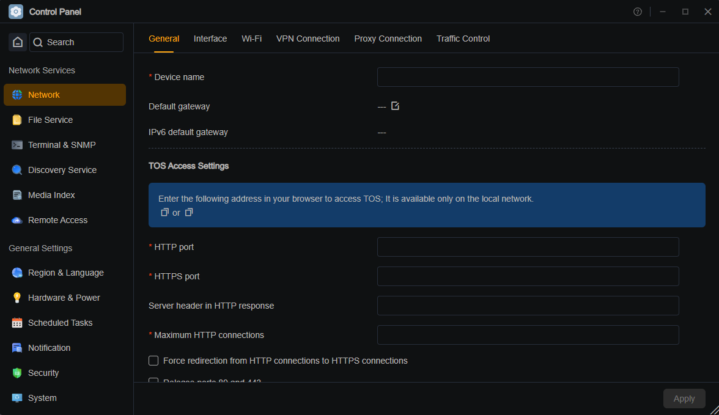Copy the first TOS address
Image resolution: width=719 pixels, height=415 pixels.
tap(164, 212)
